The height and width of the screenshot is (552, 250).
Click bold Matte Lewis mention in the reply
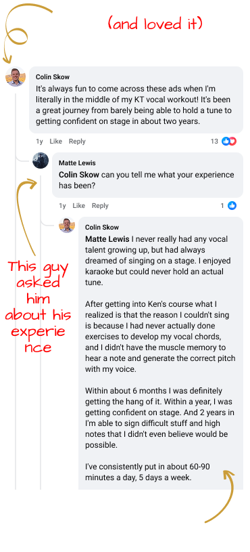point(107,239)
